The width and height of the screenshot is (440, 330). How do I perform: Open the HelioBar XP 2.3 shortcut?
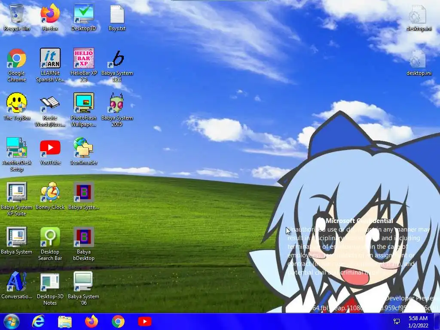[83, 65]
